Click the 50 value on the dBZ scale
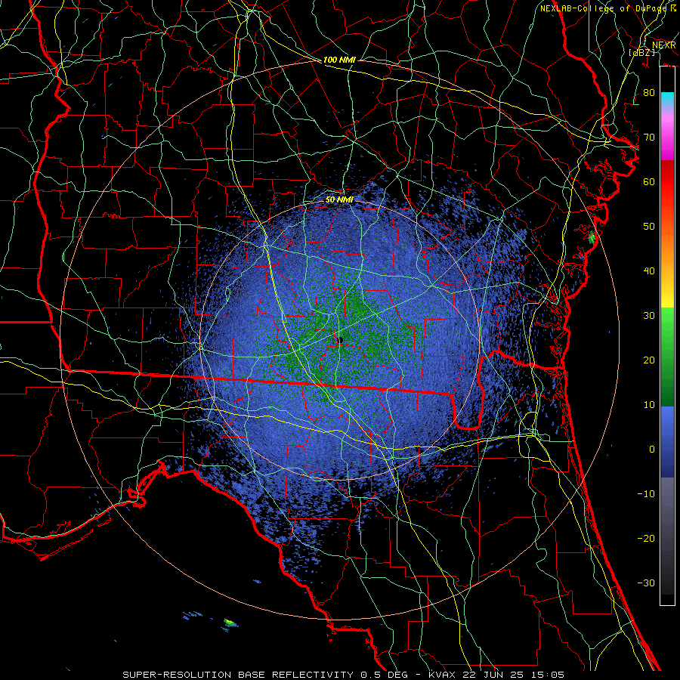This screenshot has width=680, height=680. pos(649,227)
